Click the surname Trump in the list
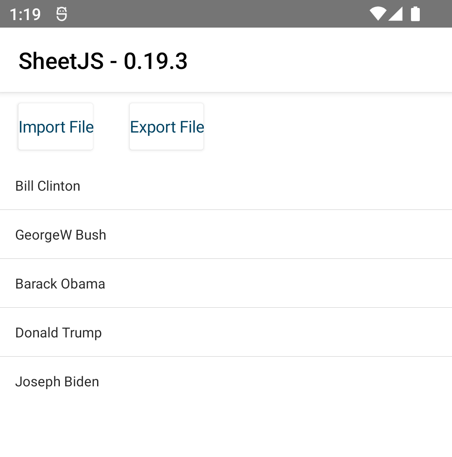This screenshot has width=452, height=457. click(x=82, y=333)
